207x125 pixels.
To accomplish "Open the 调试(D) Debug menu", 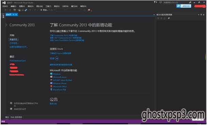I will 31,6.
